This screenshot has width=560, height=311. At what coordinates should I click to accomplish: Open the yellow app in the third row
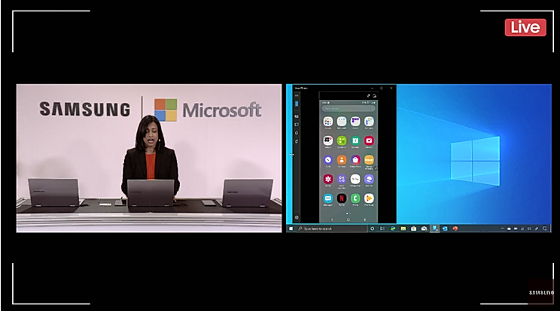(x=369, y=160)
